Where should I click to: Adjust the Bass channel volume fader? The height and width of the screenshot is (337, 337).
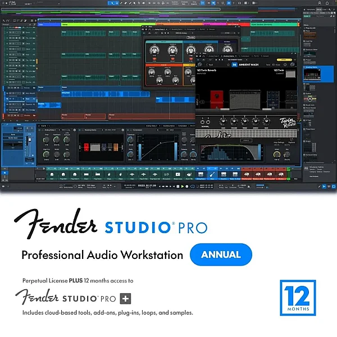[x=30, y=140]
